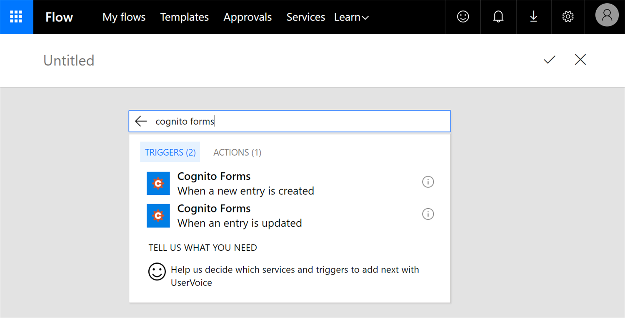Click the download icon in the header
The image size is (625, 318).
click(x=534, y=17)
